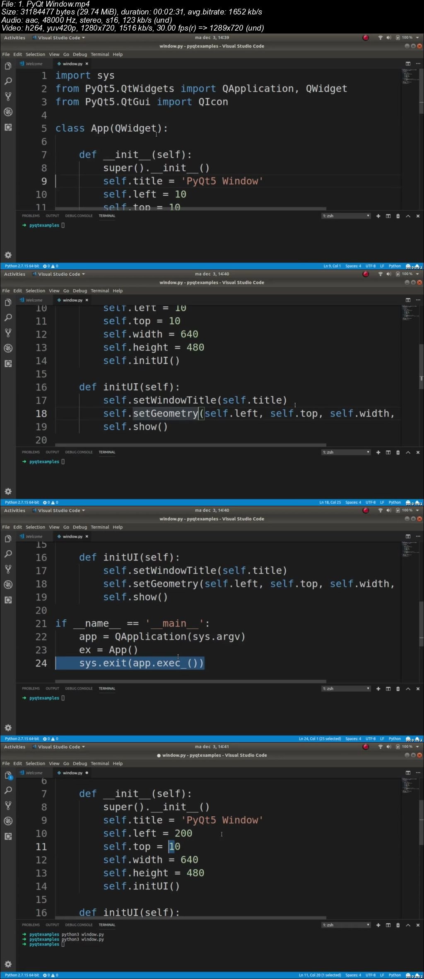The image size is (424, 979).
Task: Open the 1: zsh dropdown in the Ln 24 frame
Action: point(346,689)
